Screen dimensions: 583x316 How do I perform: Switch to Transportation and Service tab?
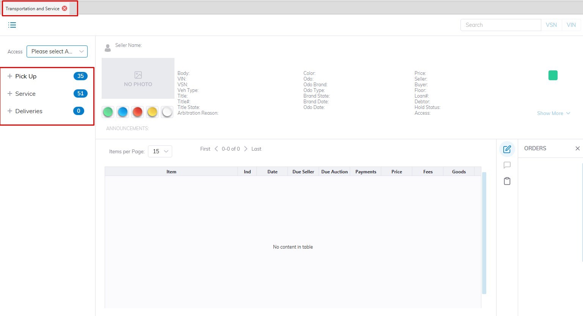tap(32, 8)
